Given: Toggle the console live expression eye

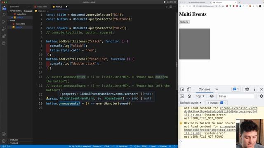Looking at the screenshot, I should tap(212, 96).
